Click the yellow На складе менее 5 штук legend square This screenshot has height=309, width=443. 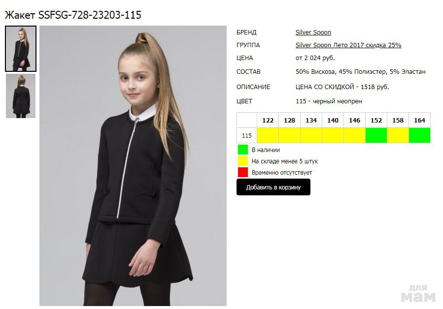click(243, 161)
